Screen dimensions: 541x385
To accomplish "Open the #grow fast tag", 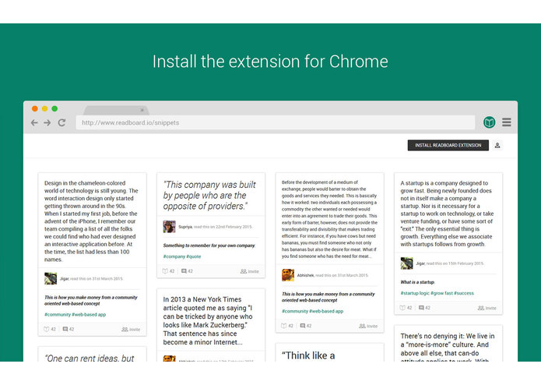I will (441, 293).
